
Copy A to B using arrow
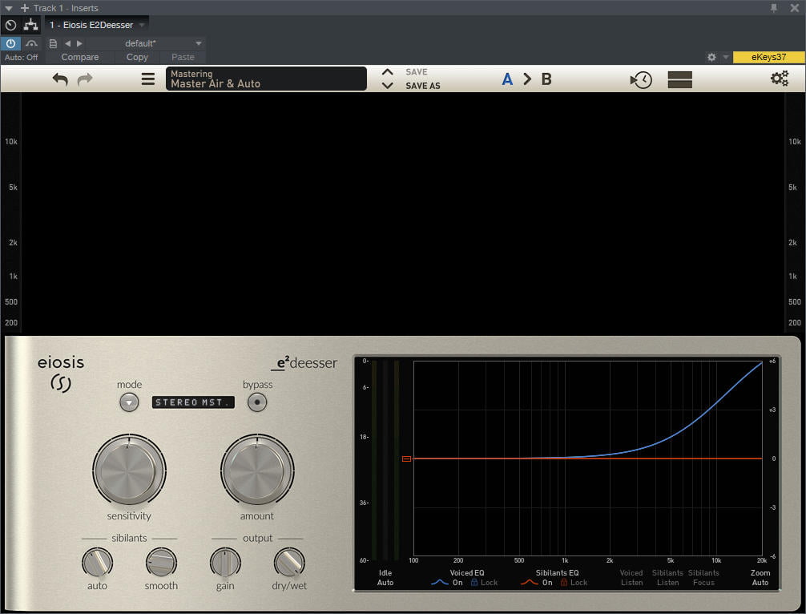(527, 79)
